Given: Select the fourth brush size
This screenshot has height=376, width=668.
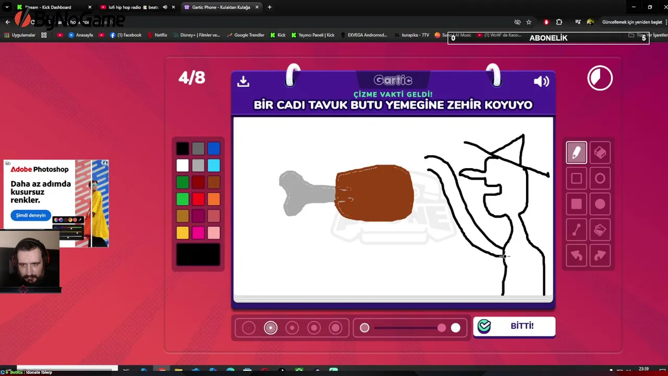Looking at the screenshot, I should point(314,328).
